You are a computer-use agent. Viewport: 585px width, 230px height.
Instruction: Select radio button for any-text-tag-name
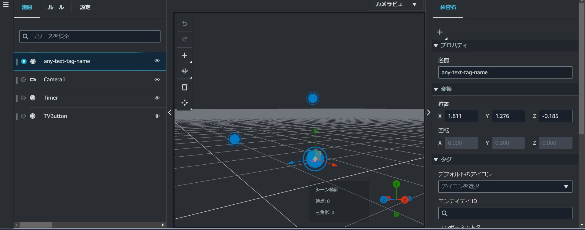coord(24,61)
